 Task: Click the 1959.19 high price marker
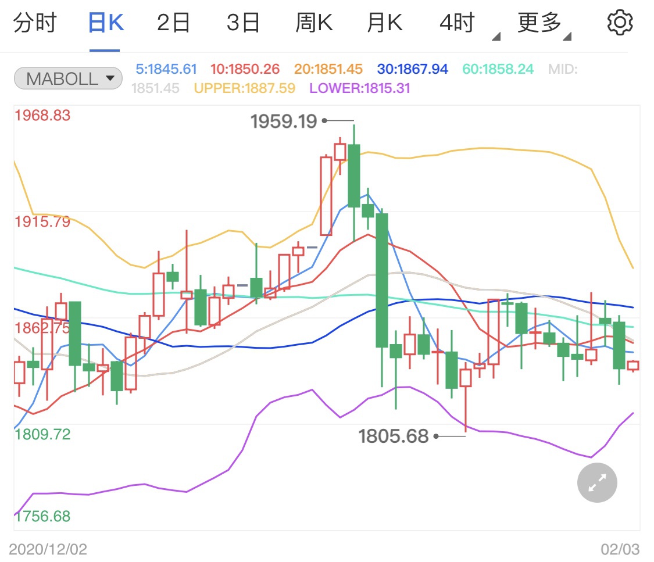[x=284, y=121]
